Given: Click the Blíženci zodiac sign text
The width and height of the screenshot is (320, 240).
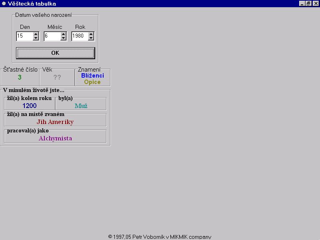Looking at the screenshot, I should click(x=92, y=76).
